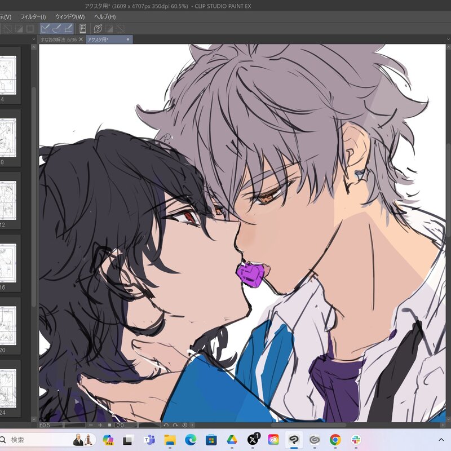
Task: Select page thumbnail numbered 4
Action: (x=8, y=75)
